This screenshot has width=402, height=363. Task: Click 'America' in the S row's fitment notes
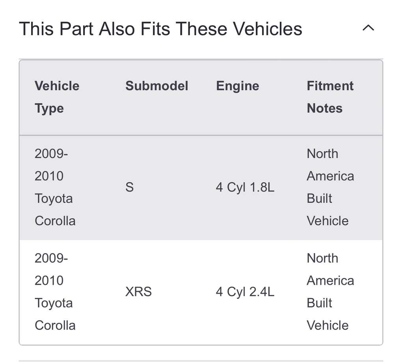330,176
